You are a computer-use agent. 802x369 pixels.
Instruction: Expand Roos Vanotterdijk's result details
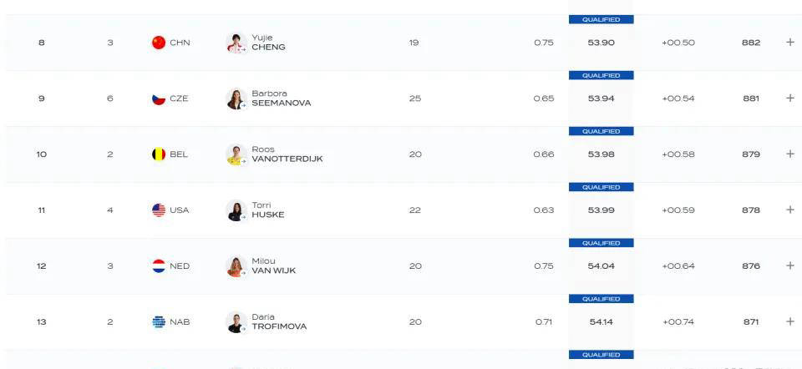pos(789,154)
